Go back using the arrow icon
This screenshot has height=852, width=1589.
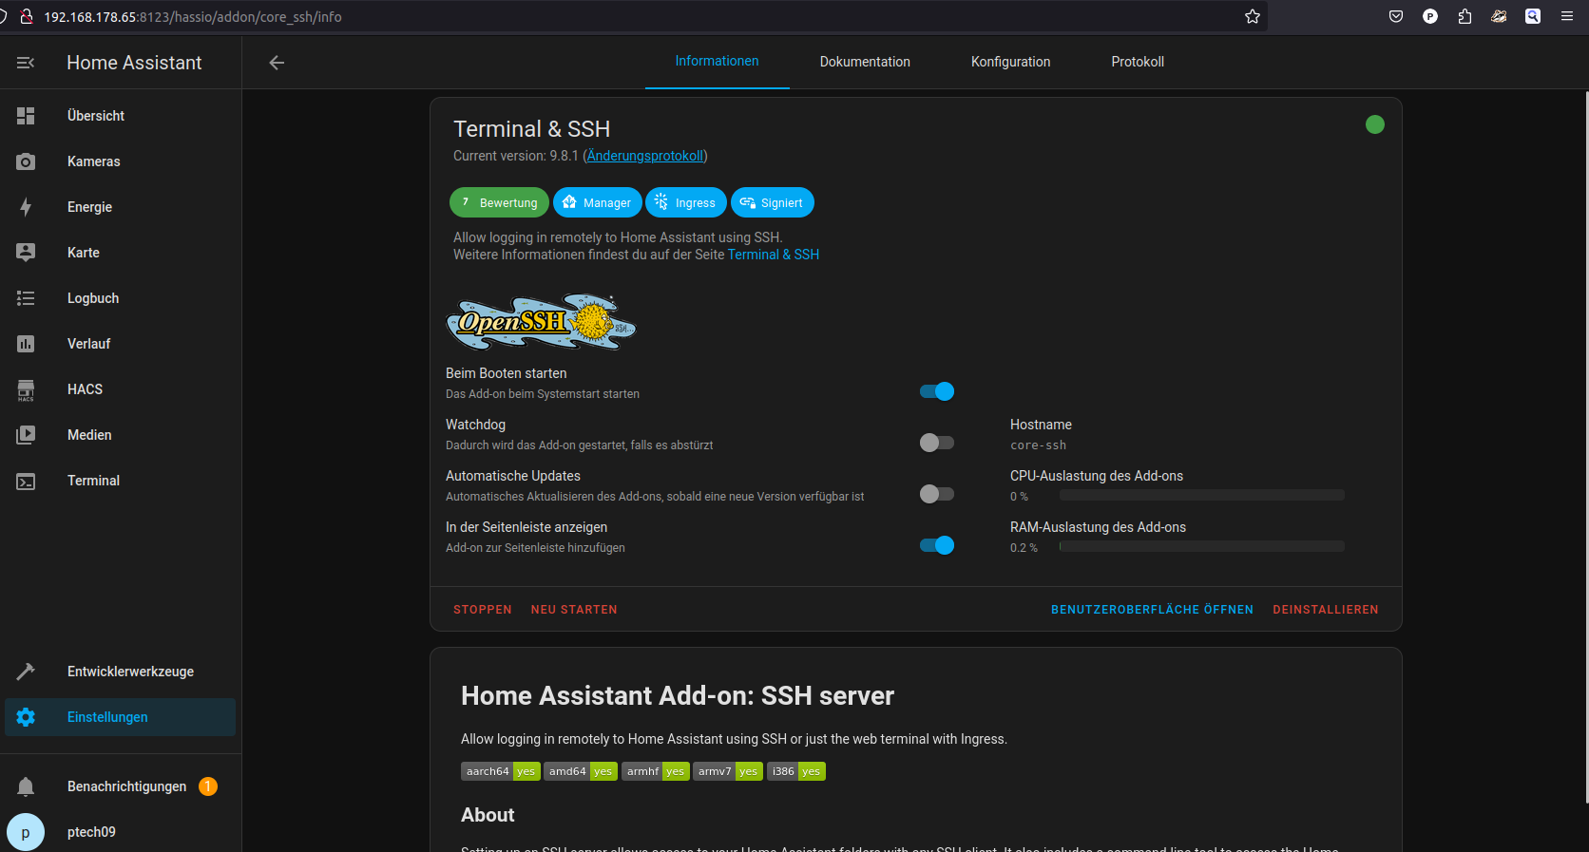point(277,63)
